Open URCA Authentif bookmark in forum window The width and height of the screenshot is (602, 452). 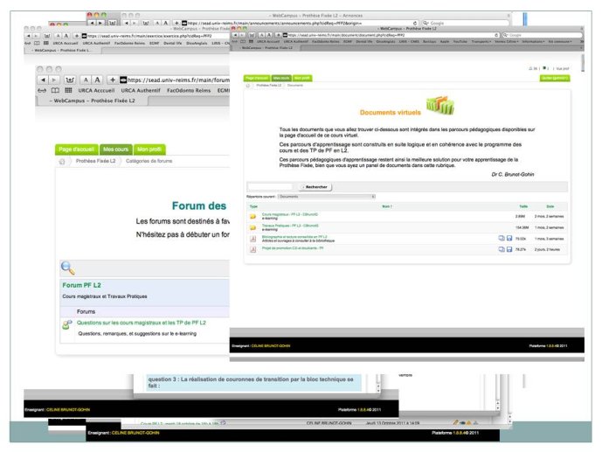click(141, 91)
